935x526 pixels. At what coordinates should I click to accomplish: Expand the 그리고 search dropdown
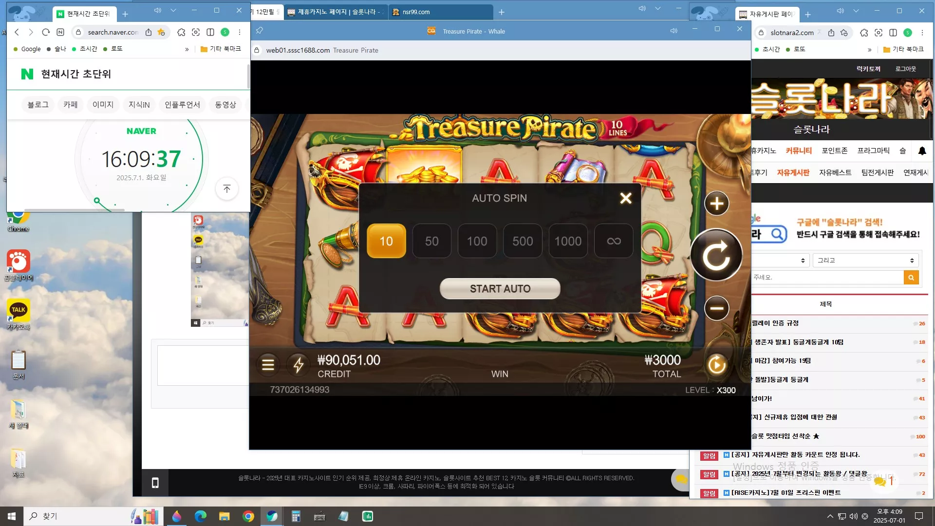click(x=865, y=261)
